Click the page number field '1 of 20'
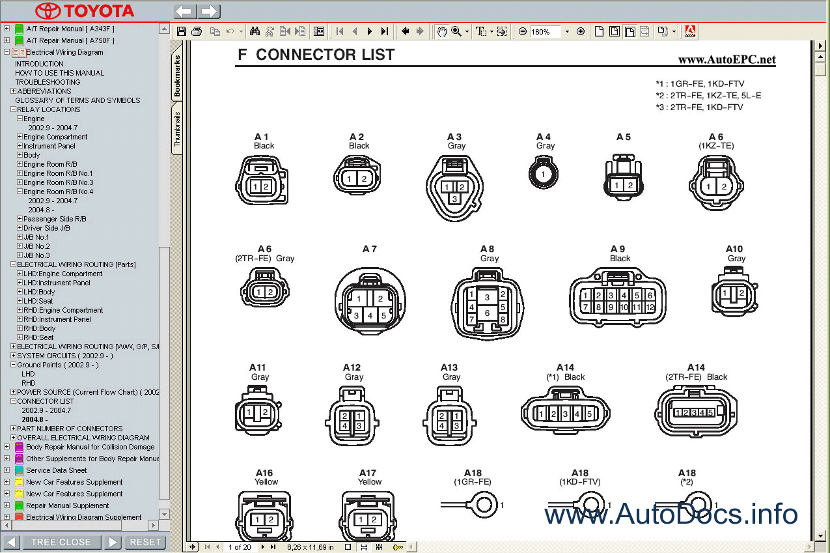 (240, 547)
